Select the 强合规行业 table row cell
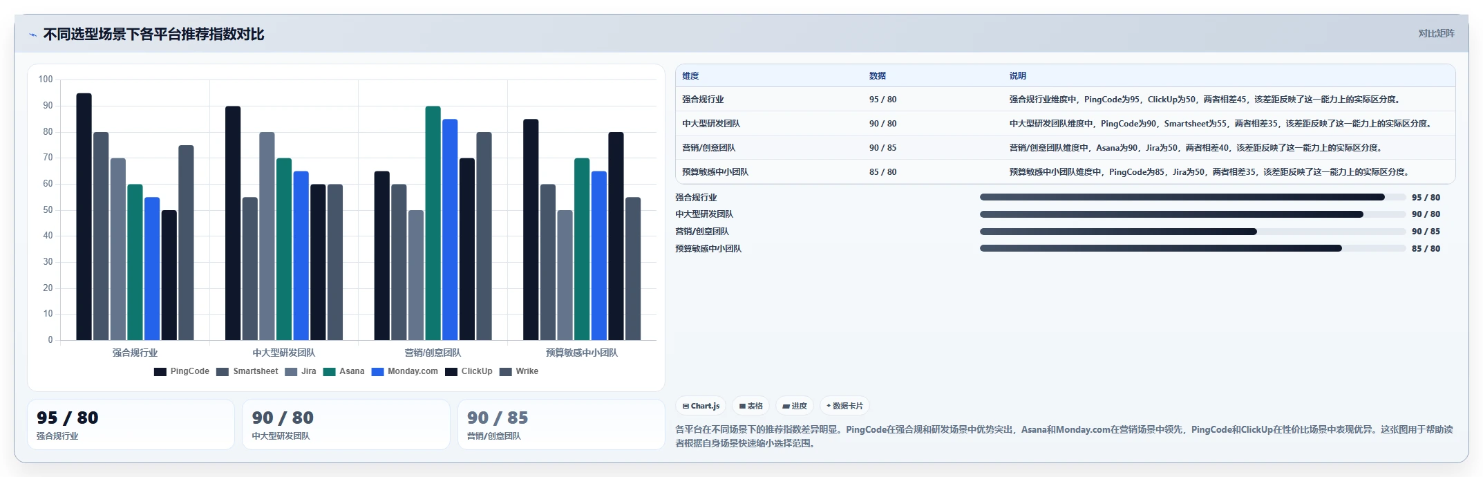The width and height of the screenshot is (1483, 477). pos(703,100)
